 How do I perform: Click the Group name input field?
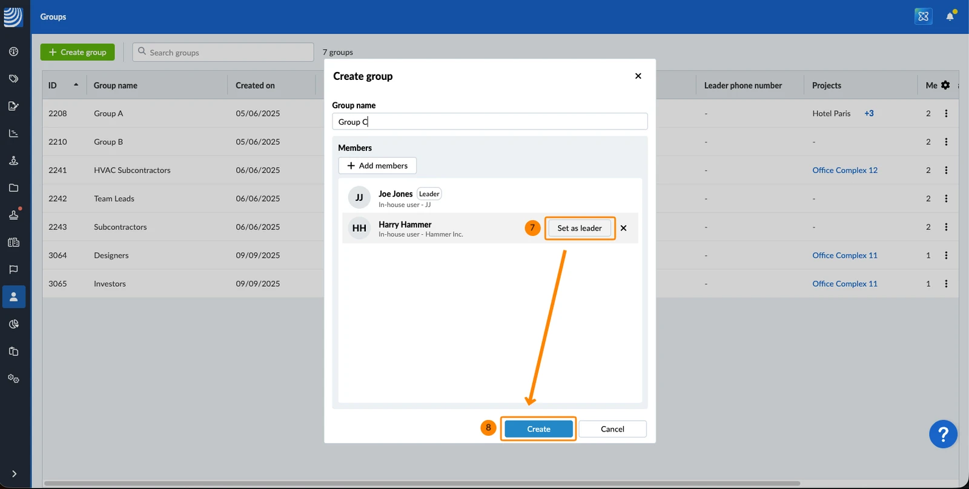(490, 122)
